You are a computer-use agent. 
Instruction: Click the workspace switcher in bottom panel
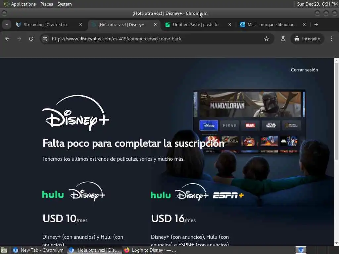(x=301, y=250)
